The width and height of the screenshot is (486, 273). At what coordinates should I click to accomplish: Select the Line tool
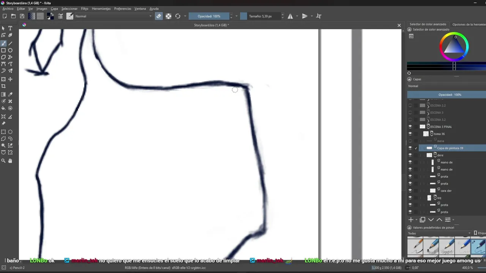(10, 43)
